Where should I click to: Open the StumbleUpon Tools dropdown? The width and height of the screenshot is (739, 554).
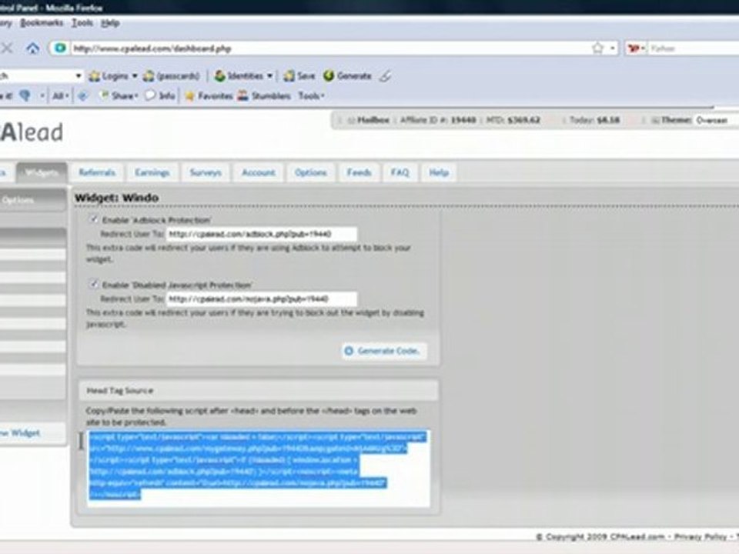click(x=311, y=95)
